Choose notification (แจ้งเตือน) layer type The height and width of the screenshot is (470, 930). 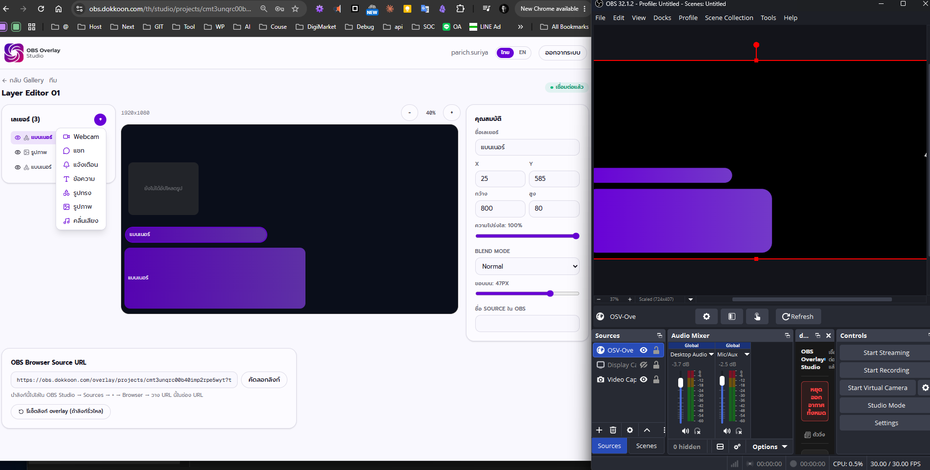[81, 165]
